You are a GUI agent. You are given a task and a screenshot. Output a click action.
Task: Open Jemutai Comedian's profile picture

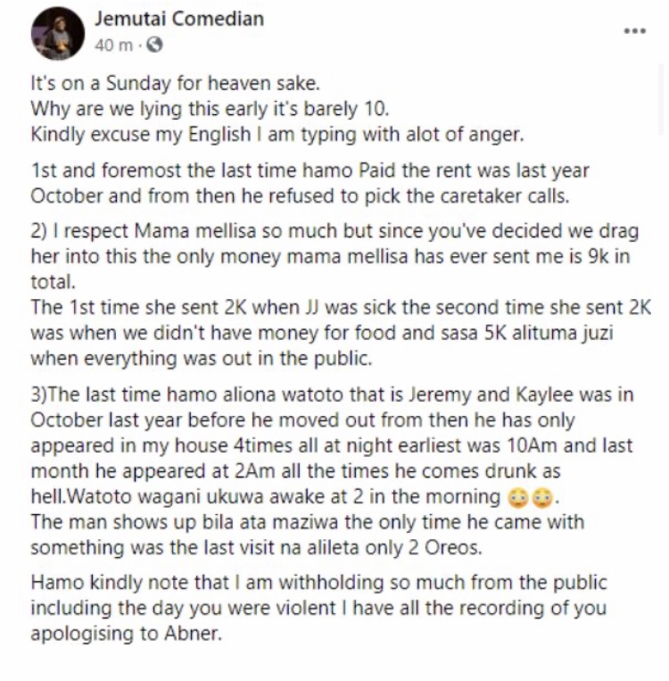pyautogui.click(x=58, y=33)
